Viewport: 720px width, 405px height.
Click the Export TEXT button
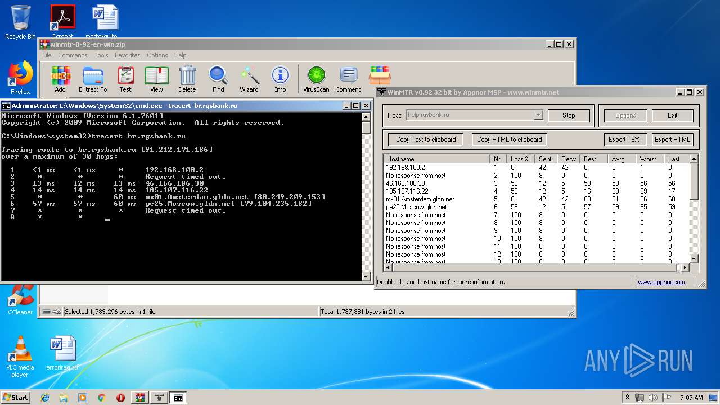(x=625, y=139)
